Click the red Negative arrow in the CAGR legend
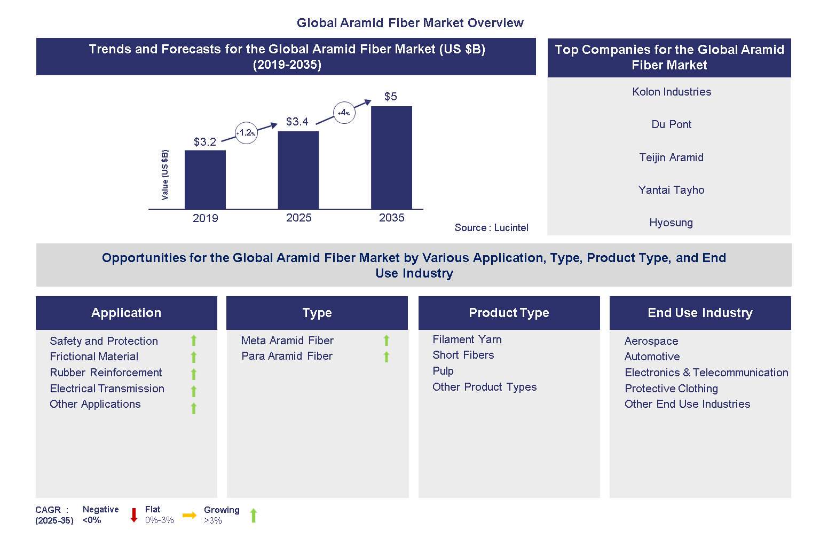Viewport: 820px width, 538px height. pyautogui.click(x=133, y=515)
